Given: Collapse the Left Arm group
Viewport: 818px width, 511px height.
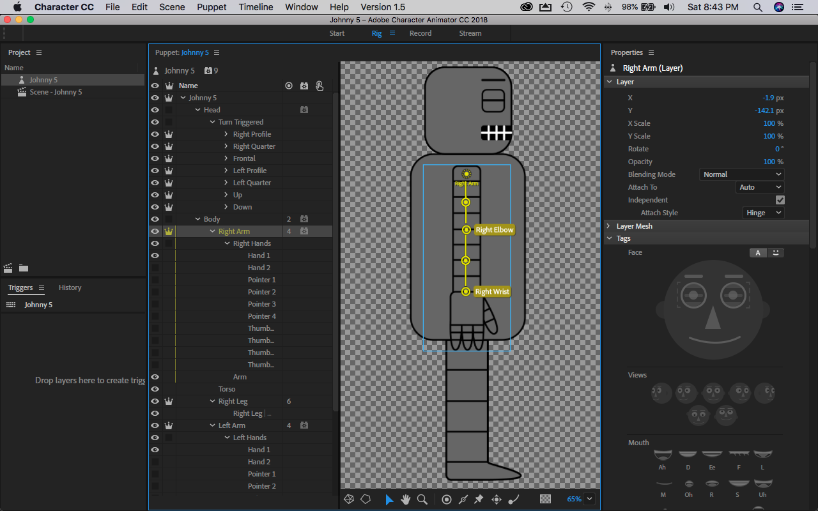Looking at the screenshot, I should [x=213, y=425].
